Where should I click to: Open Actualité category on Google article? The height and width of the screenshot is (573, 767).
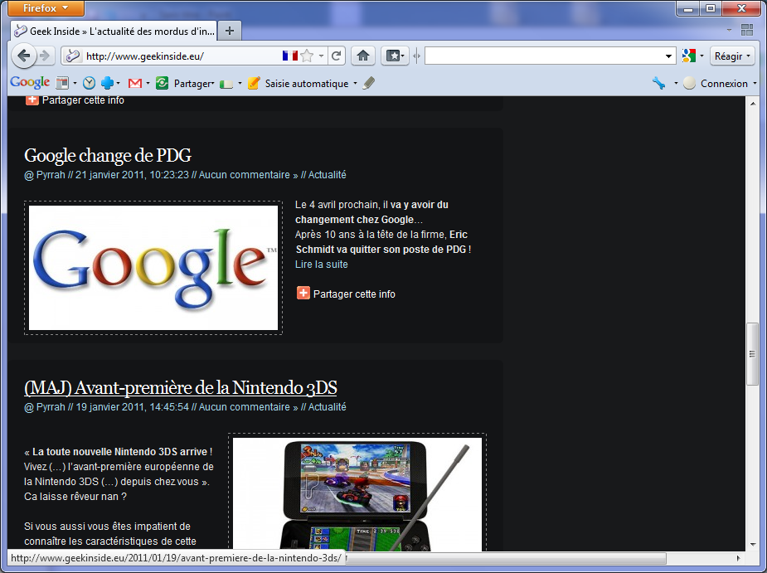[327, 175]
